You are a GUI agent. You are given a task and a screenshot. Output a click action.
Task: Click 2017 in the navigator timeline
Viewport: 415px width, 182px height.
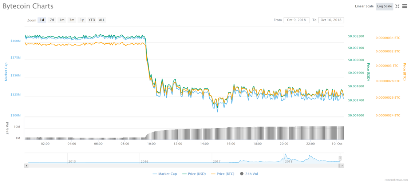tap(217, 161)
